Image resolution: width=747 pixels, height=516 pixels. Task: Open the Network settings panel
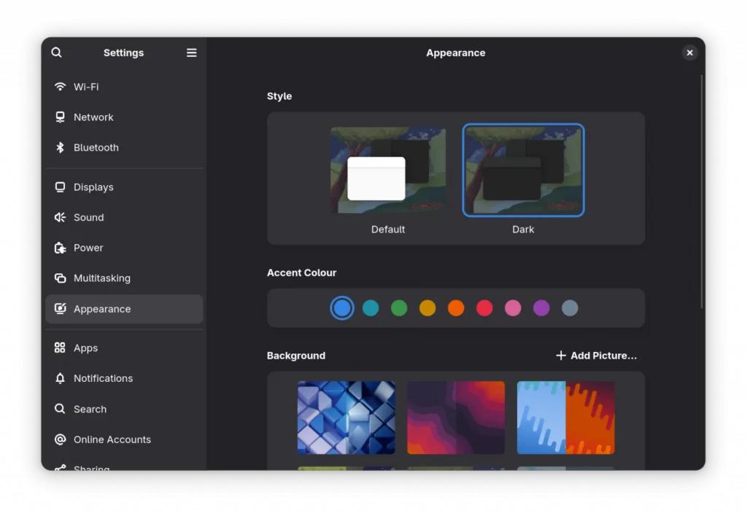(93, 117)
